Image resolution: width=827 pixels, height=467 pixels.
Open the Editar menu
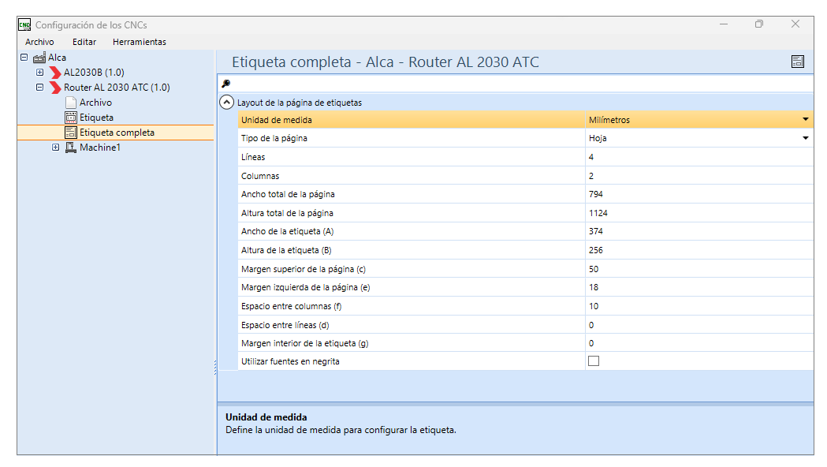(x=84, y=42)
